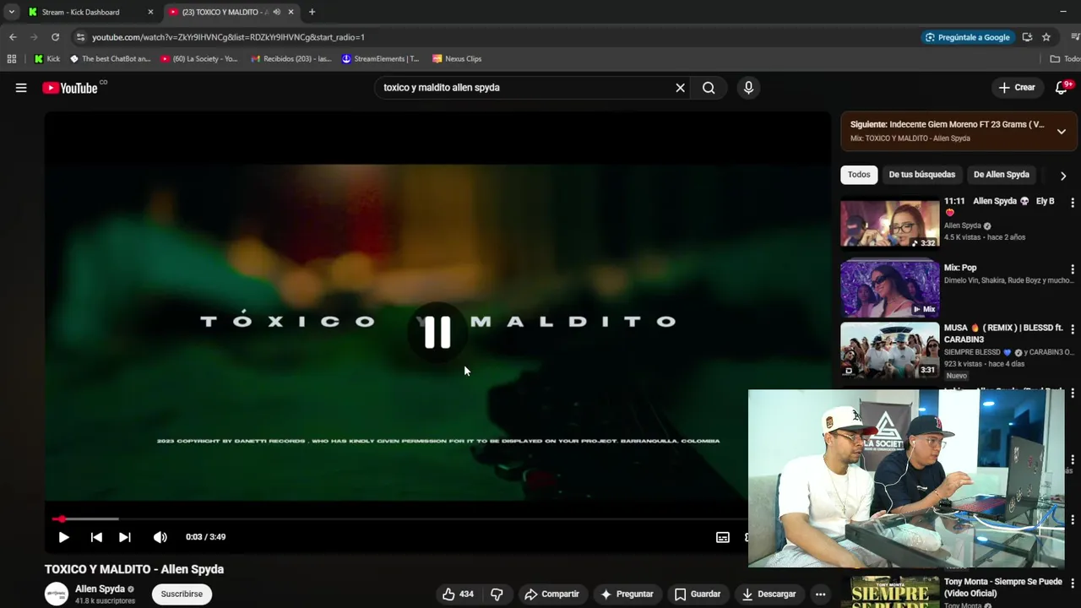1081x608 pixels.
Task: Open the Crear menu
Action: [x=1017, y=88]
